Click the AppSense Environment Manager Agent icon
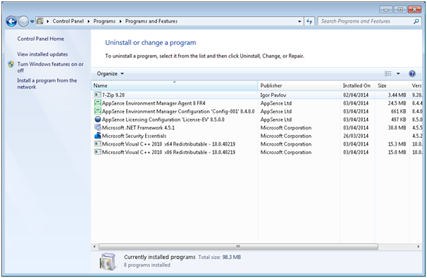The height and width of the screenshot is (278, 427). (x=97, y=103)
